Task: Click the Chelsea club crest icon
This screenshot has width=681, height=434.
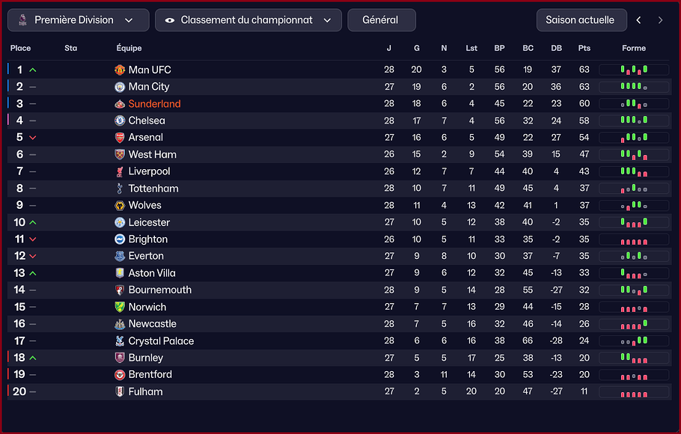Action: coord(119,120)
